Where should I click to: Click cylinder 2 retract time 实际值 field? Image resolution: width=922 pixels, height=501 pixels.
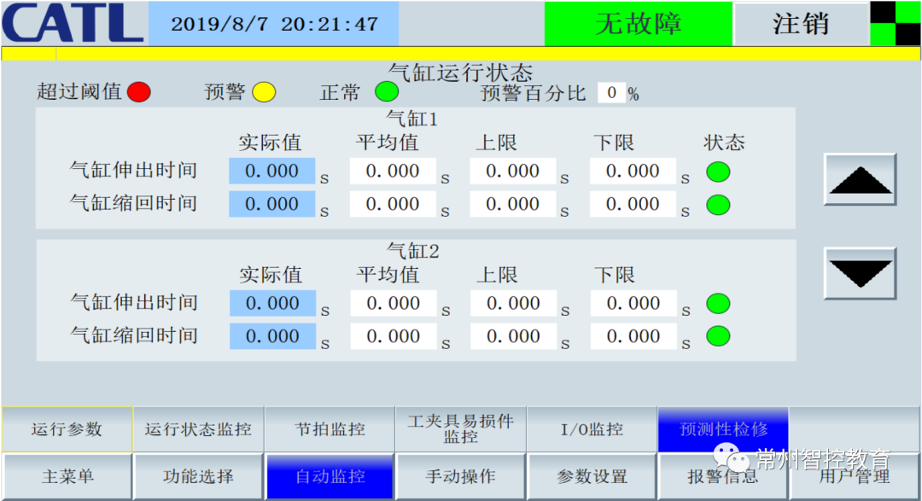point(272,336)
